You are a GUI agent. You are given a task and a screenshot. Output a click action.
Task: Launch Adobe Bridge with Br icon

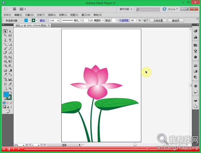pyautogui.click(x=14, y=9)
